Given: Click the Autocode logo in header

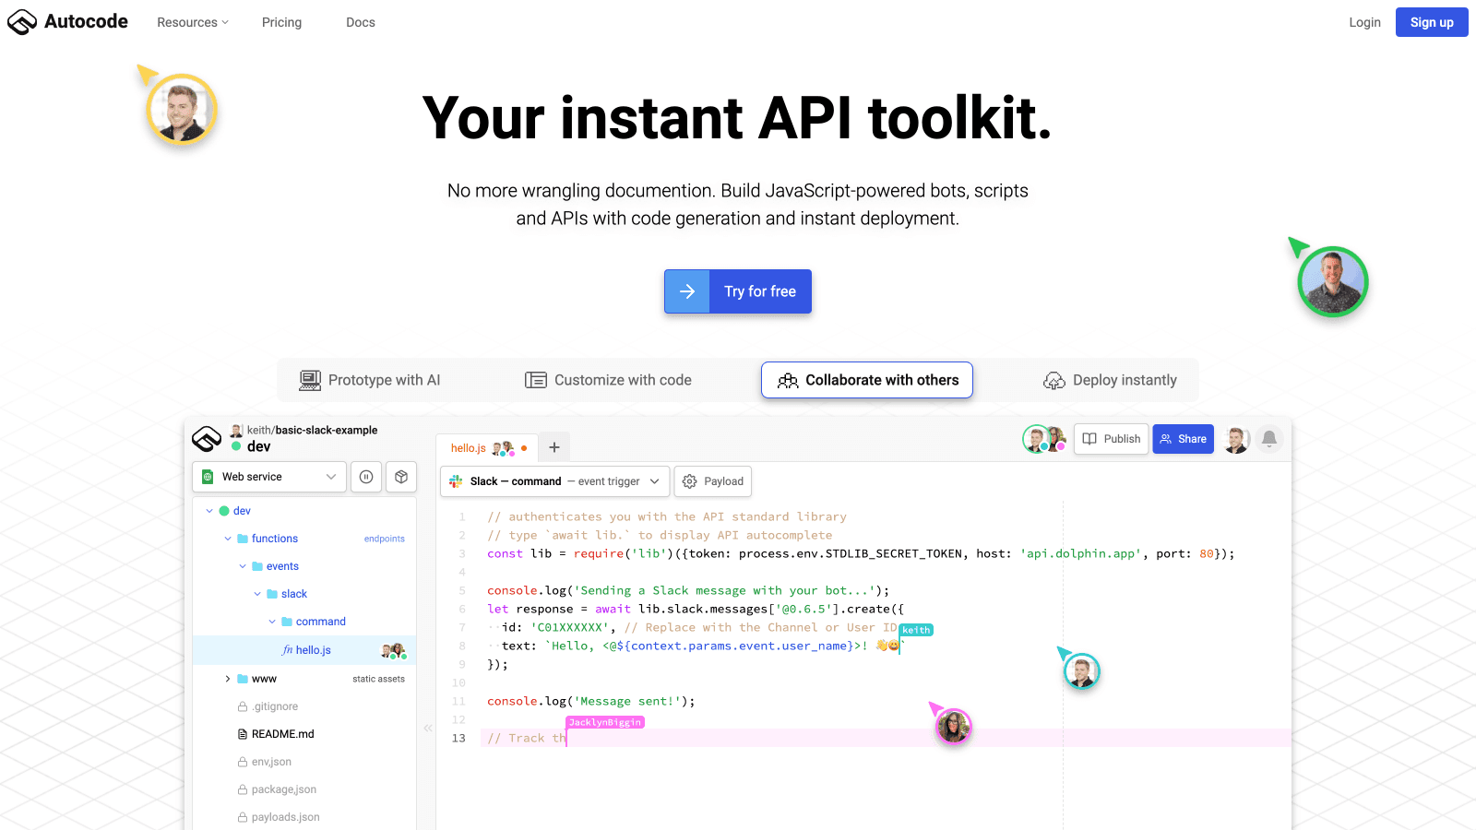Looking at the screenshot, I should point(67,21).
